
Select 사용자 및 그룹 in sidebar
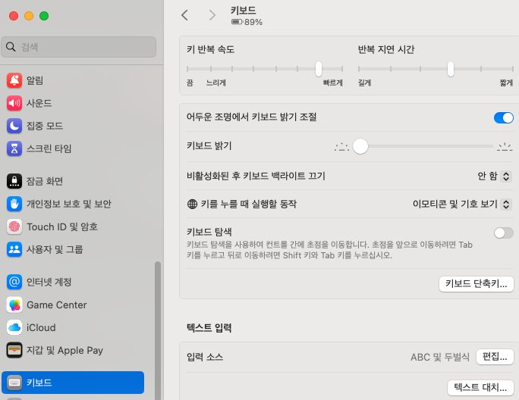click(55, 249)
